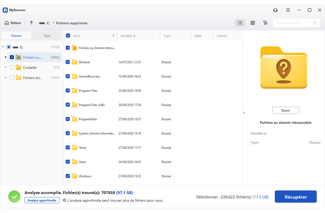Click the Nom sort arrow

[113, 35]
